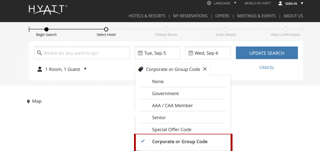Open the Language dropdown arrow

[x=235, y=3]
